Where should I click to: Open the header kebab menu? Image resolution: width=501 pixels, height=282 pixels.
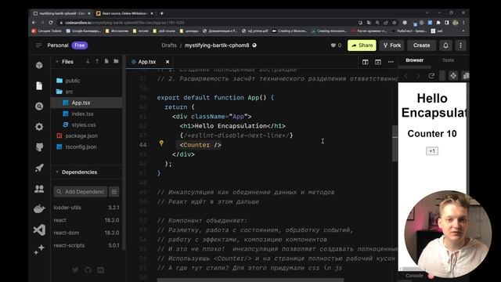[461, 45]
